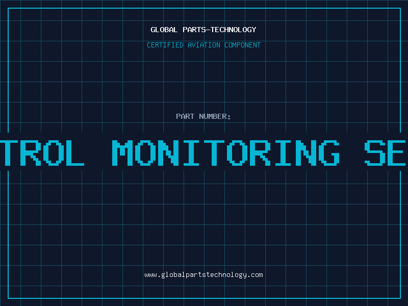Click the PART NUMBER: label
408x306 pixels.
click(203, 116)
